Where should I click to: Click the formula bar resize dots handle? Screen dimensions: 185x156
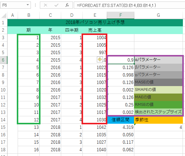click(35, 5)
